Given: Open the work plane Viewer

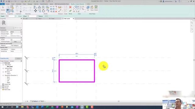Looking at the screenshot, I should pyautogui.click(x=96, y=8).
